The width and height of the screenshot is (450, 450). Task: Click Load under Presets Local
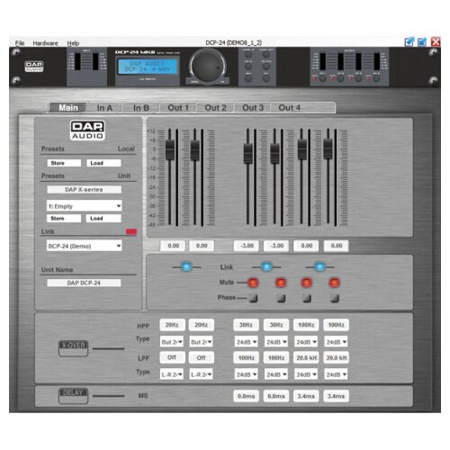[103, 163]
